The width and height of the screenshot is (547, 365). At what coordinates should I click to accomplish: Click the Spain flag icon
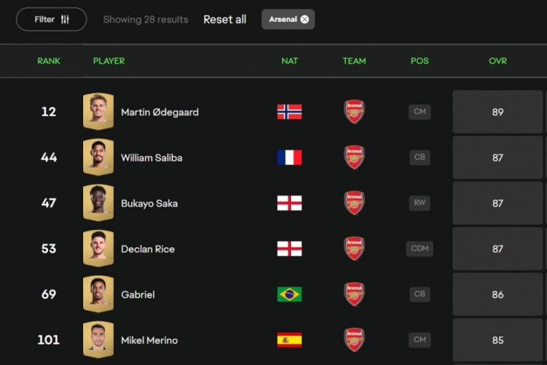(290, 340)
